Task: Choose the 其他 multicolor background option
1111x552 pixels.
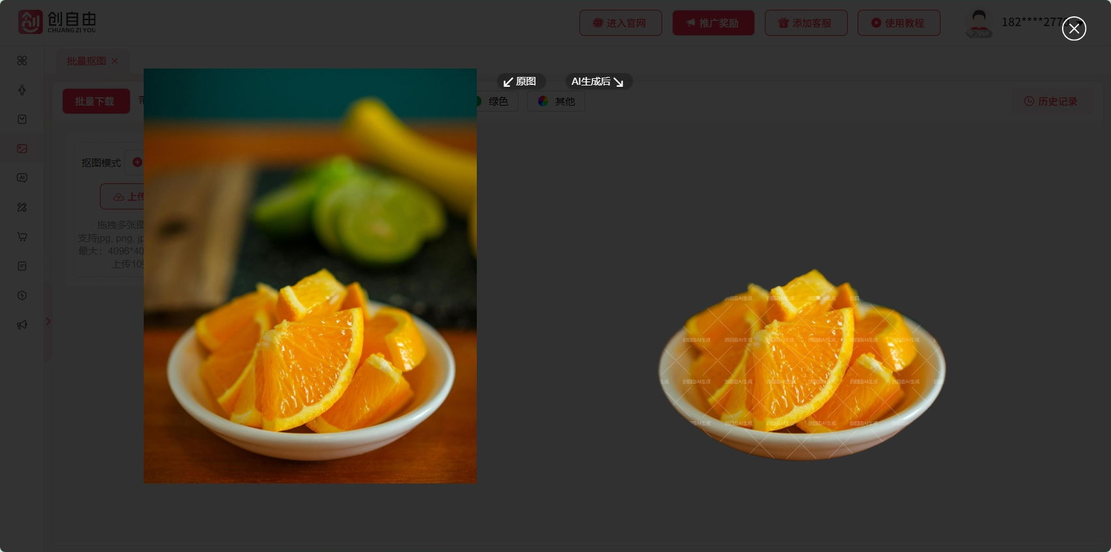Action: click(556, 101)
